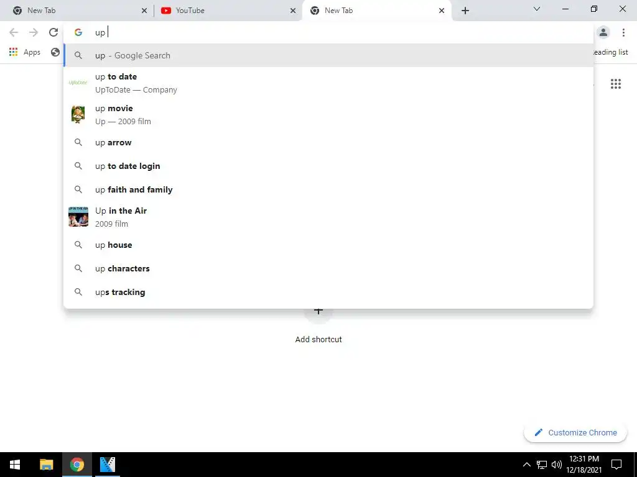Open the volume tray icon

(x=557, y=465)
